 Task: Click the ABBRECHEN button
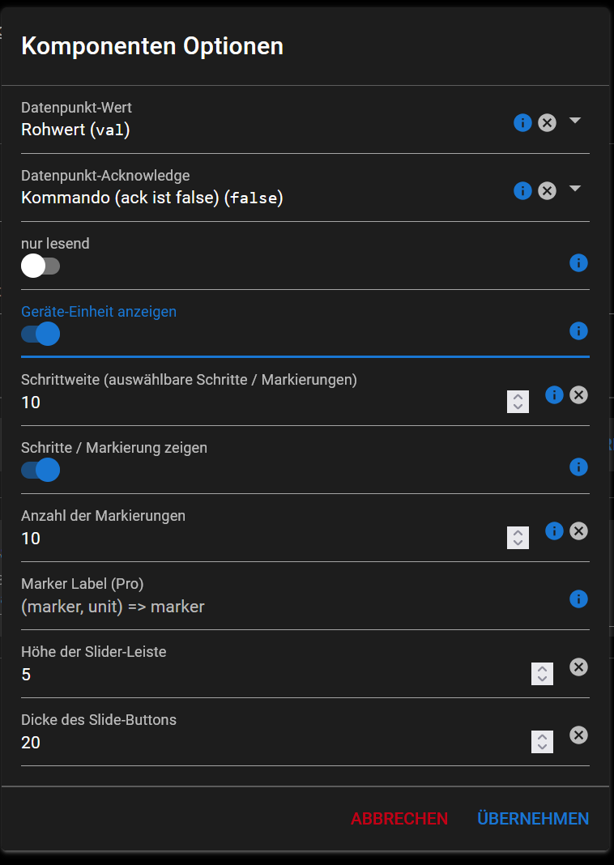coord(399,819)
